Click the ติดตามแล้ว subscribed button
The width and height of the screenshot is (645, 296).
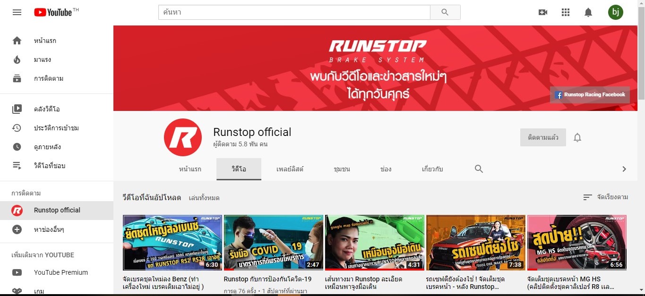click(543, 137)
